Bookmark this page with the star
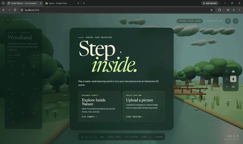The width and height of the screenshot is (243, 144). coord(211,10)
